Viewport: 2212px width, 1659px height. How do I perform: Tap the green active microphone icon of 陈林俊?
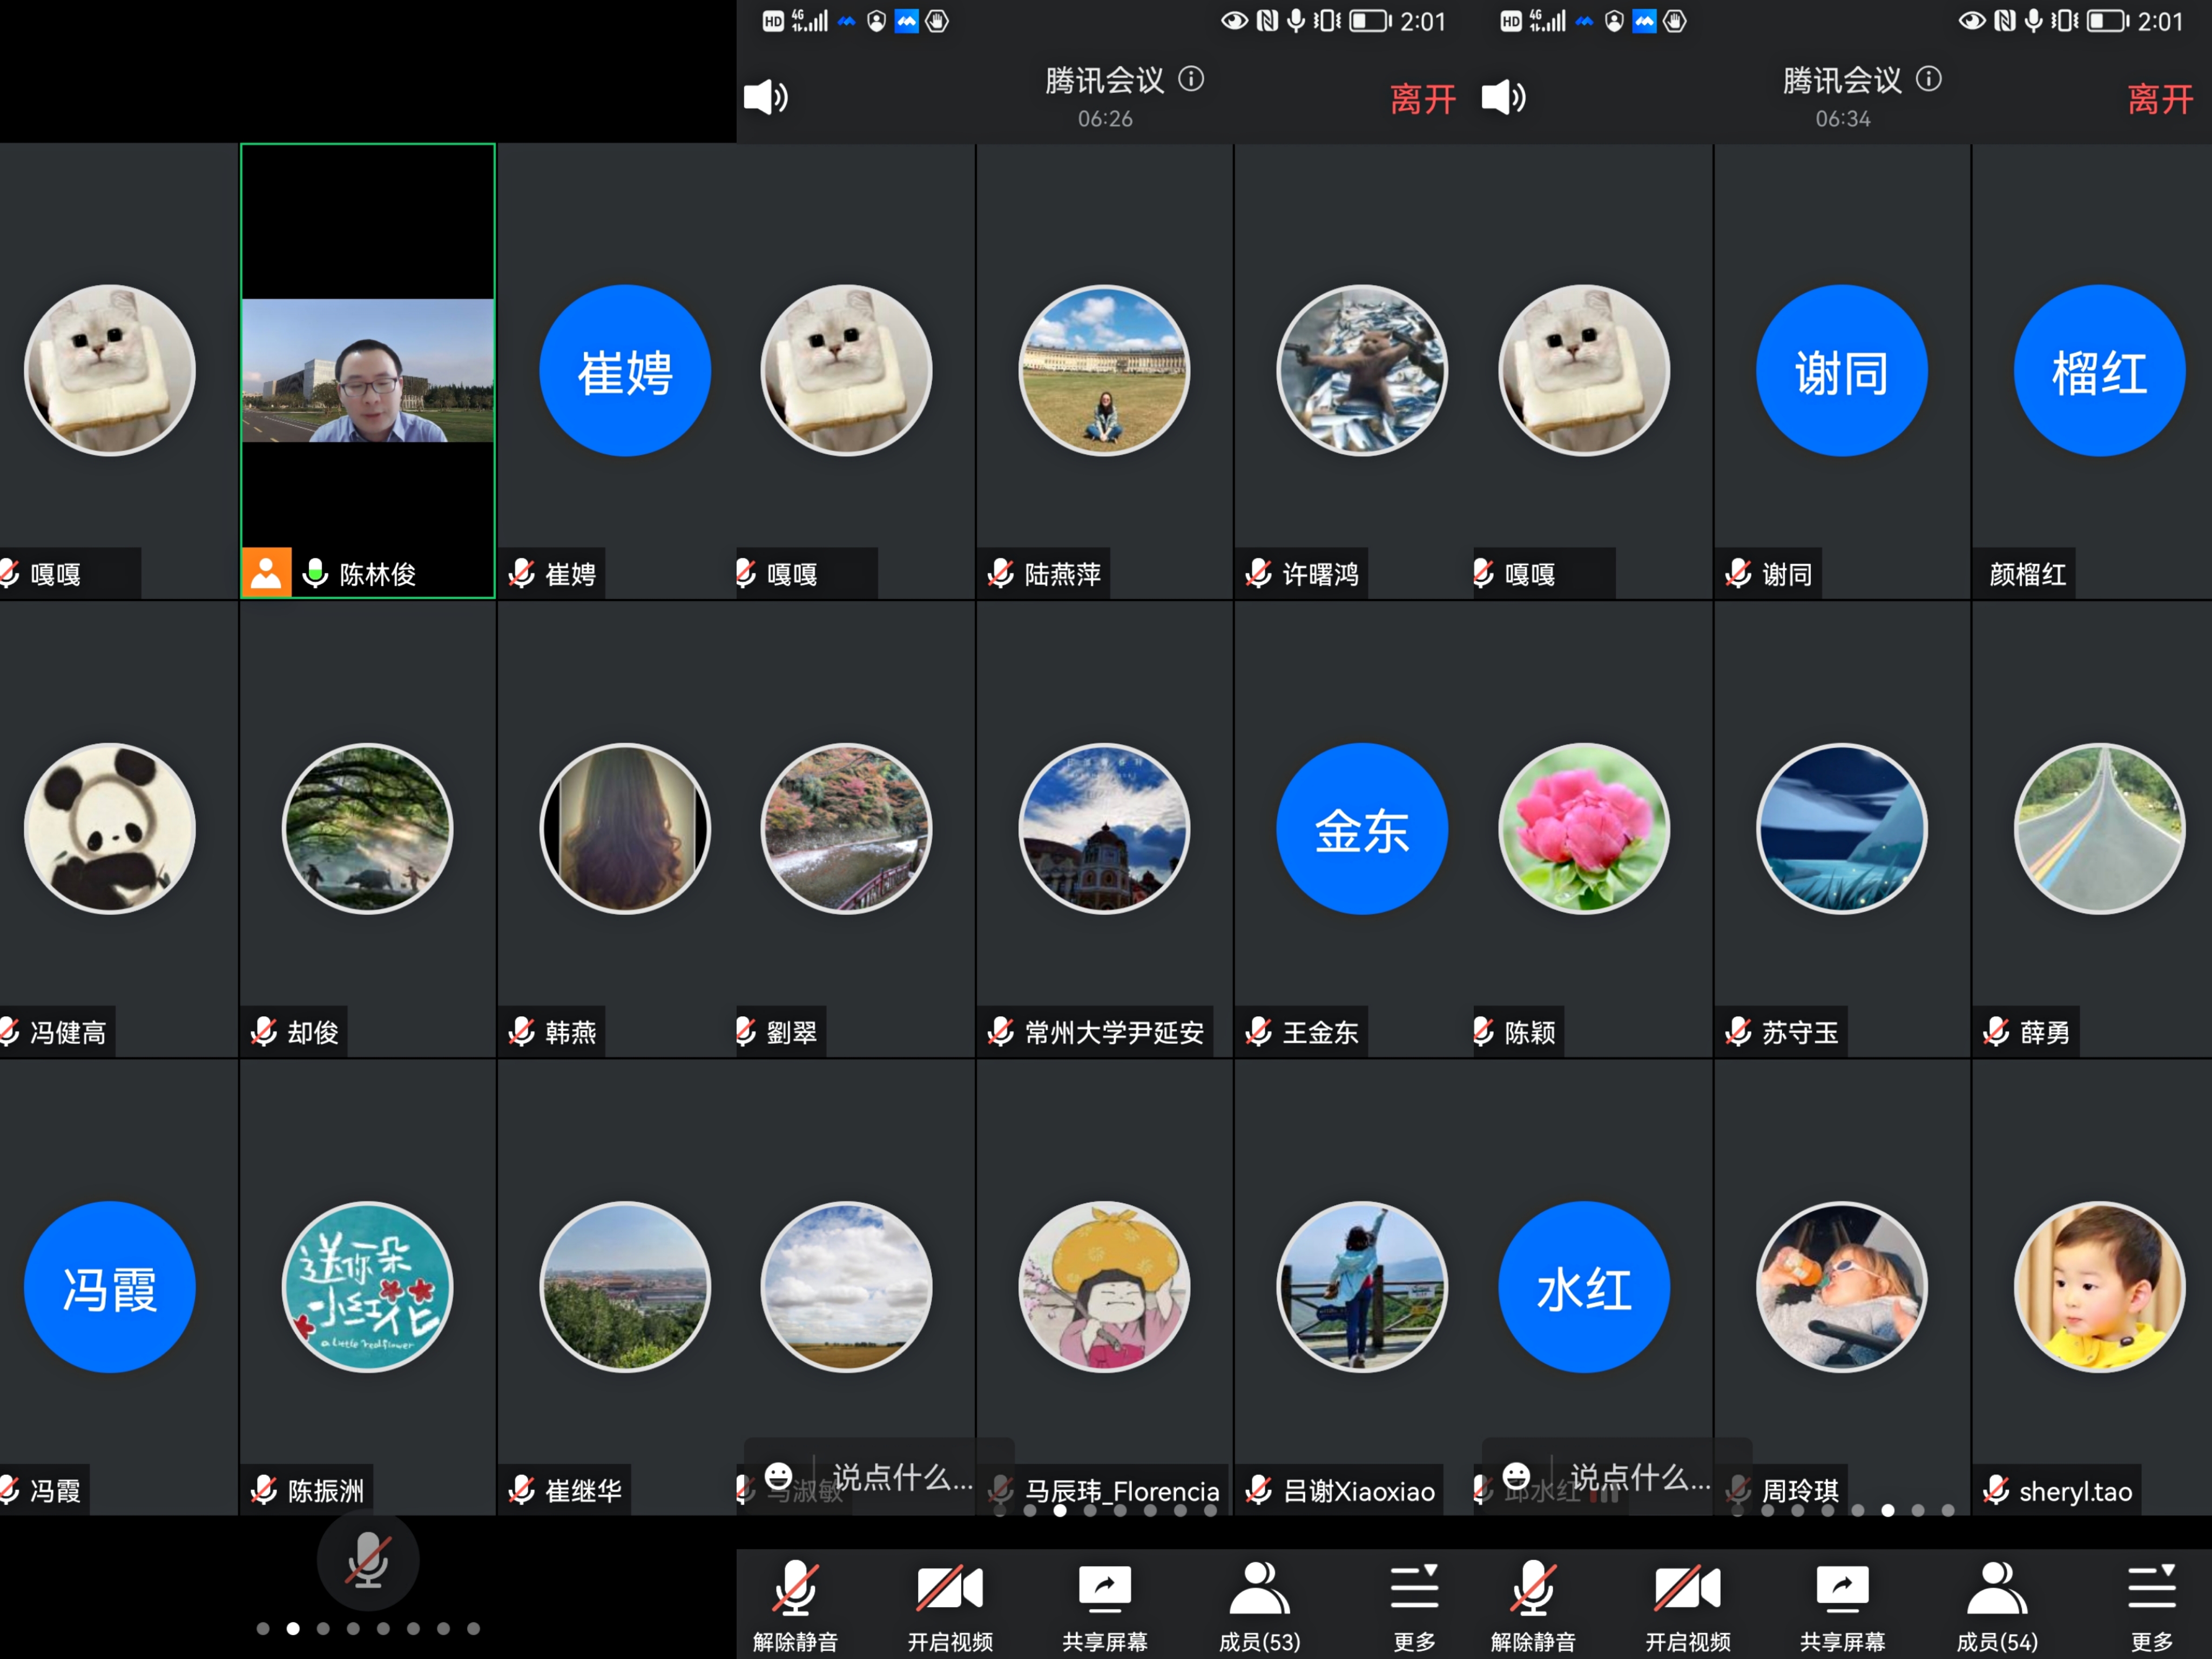click(x=316, y=573)
